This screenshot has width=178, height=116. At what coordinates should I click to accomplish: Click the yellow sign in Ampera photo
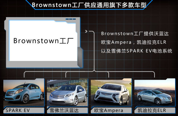point(131,84)
